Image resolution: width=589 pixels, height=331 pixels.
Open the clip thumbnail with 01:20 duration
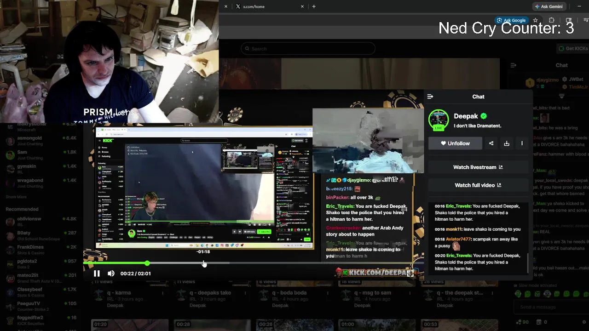(130, 325)
